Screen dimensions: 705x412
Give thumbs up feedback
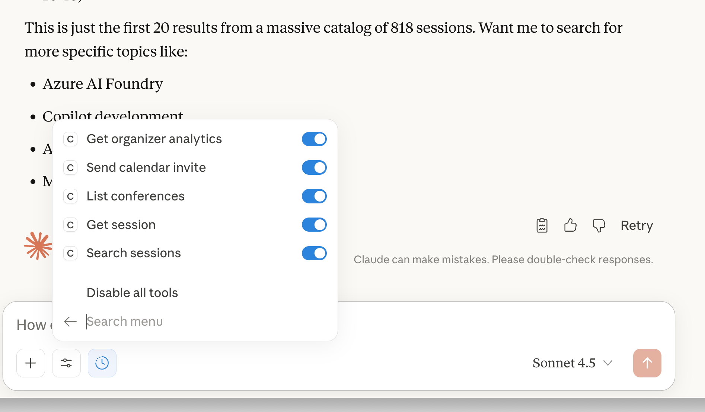(x=570, y=225)
